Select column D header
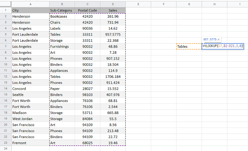Screen dimensions: 248x151 point(113,4)
